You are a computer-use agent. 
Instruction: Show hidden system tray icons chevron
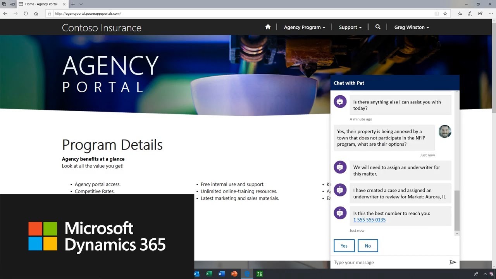(x=485, y=274)
